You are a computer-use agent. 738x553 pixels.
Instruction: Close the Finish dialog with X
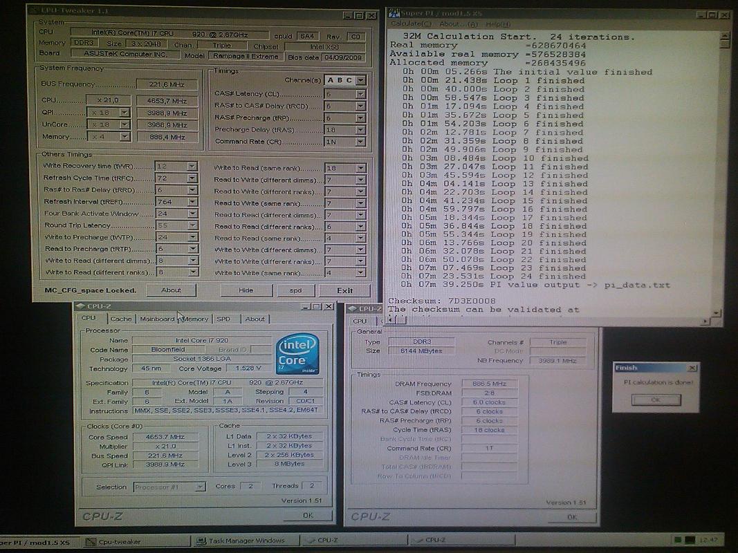coord(692,368)
